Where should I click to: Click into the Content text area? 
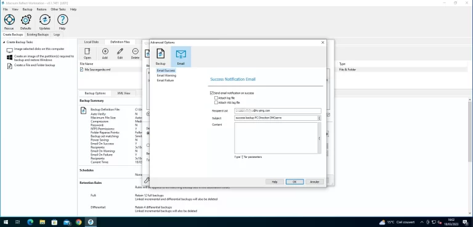click(x=276, y=138)
